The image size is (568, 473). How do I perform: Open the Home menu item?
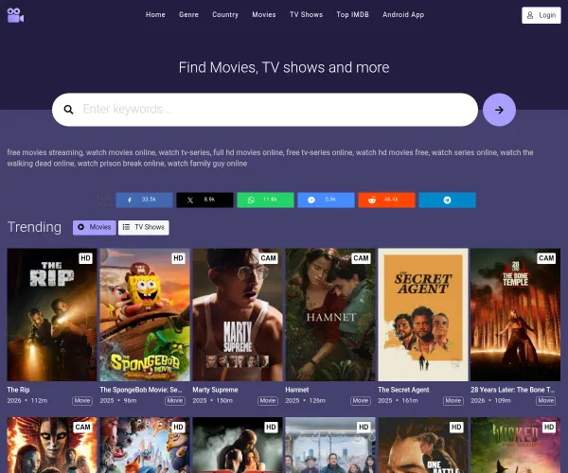click(155, 15)
